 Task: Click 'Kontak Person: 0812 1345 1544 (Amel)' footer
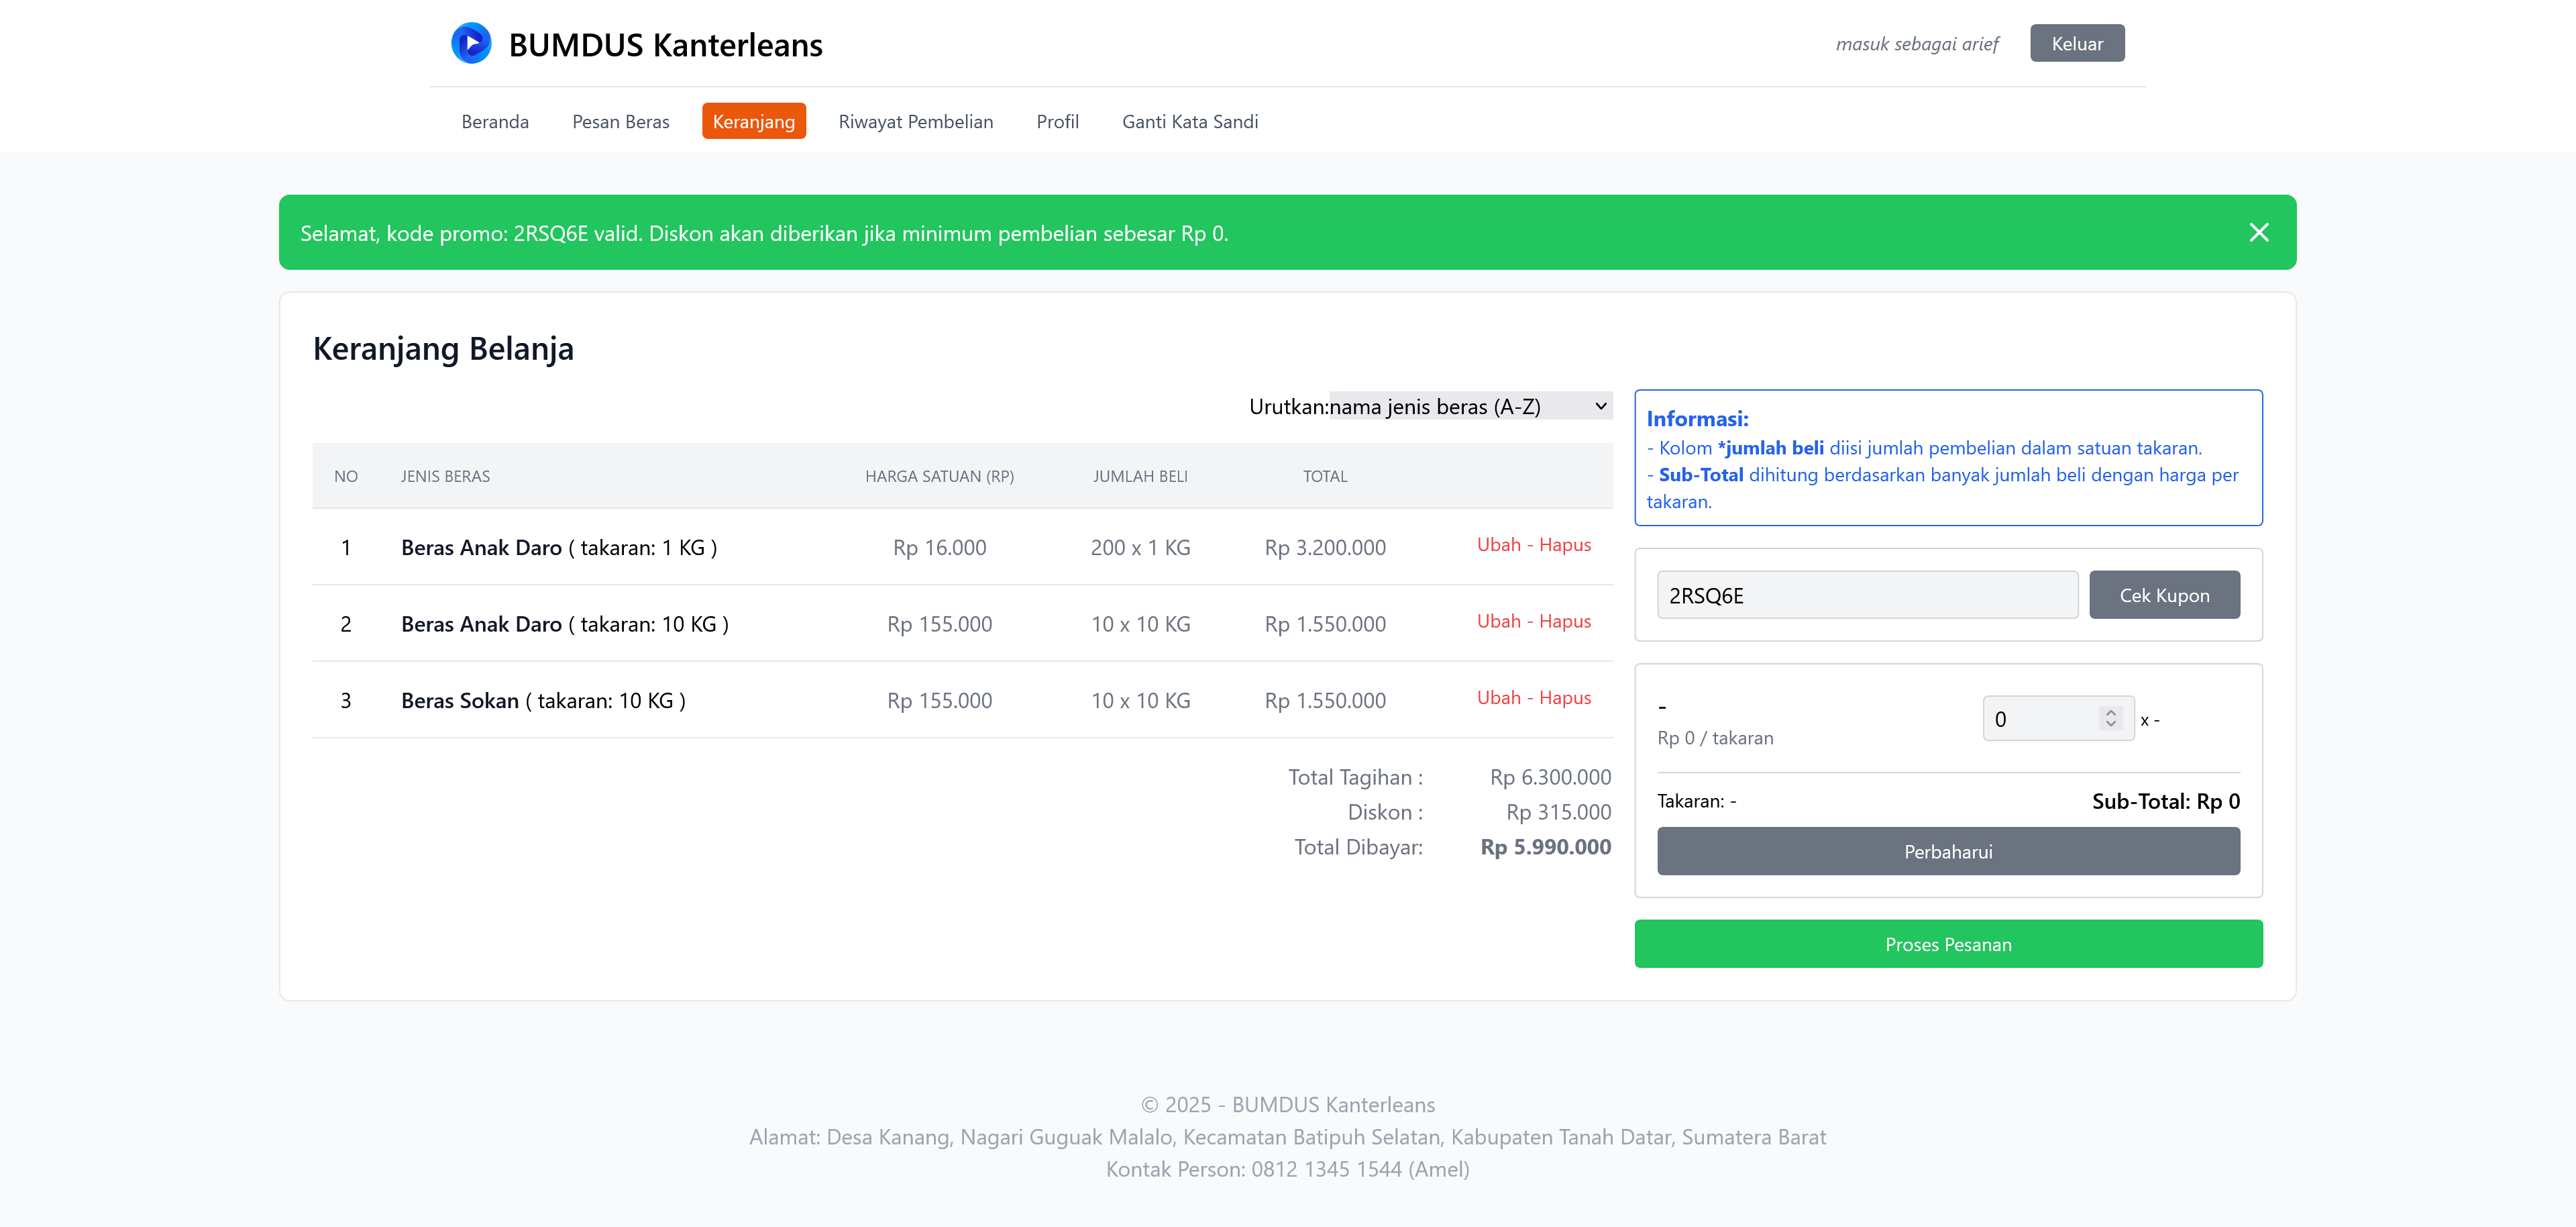click(1287, 1169)
